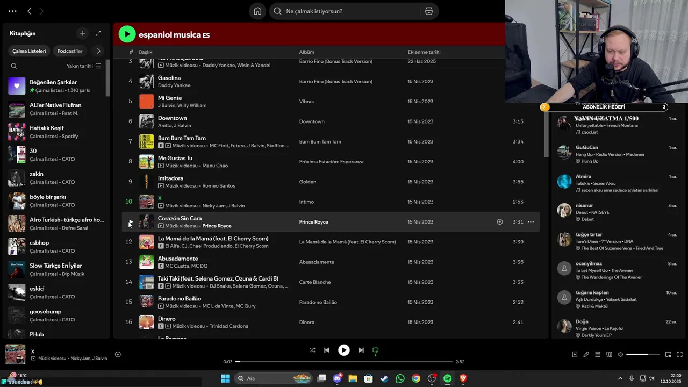The image size is (688, 387).
Task: Open the Haftalık Keşif playlist
Action: click(x=56, y=132)
